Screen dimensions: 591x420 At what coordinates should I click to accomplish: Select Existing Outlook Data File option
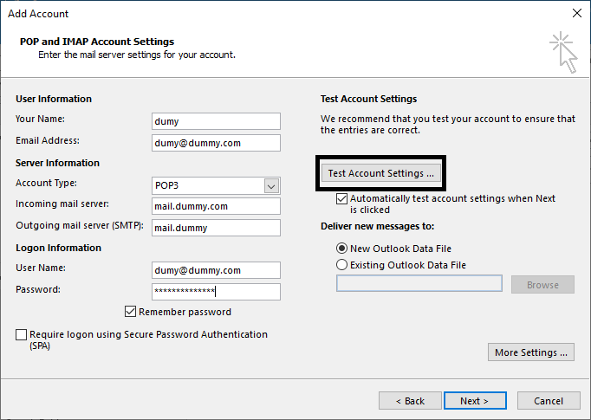pos(341,265)
